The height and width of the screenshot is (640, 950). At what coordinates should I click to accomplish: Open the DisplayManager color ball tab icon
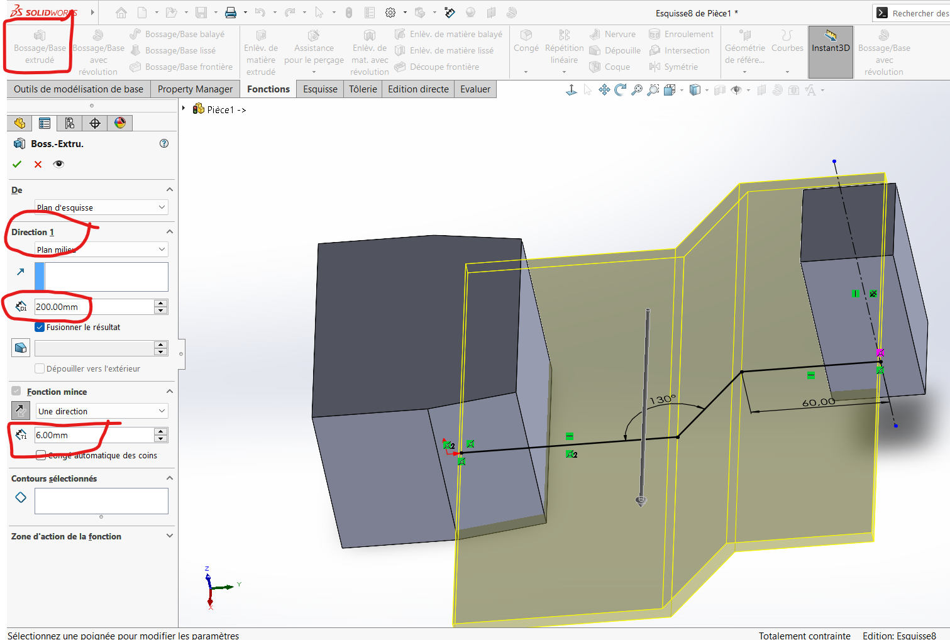coord(119,123)
